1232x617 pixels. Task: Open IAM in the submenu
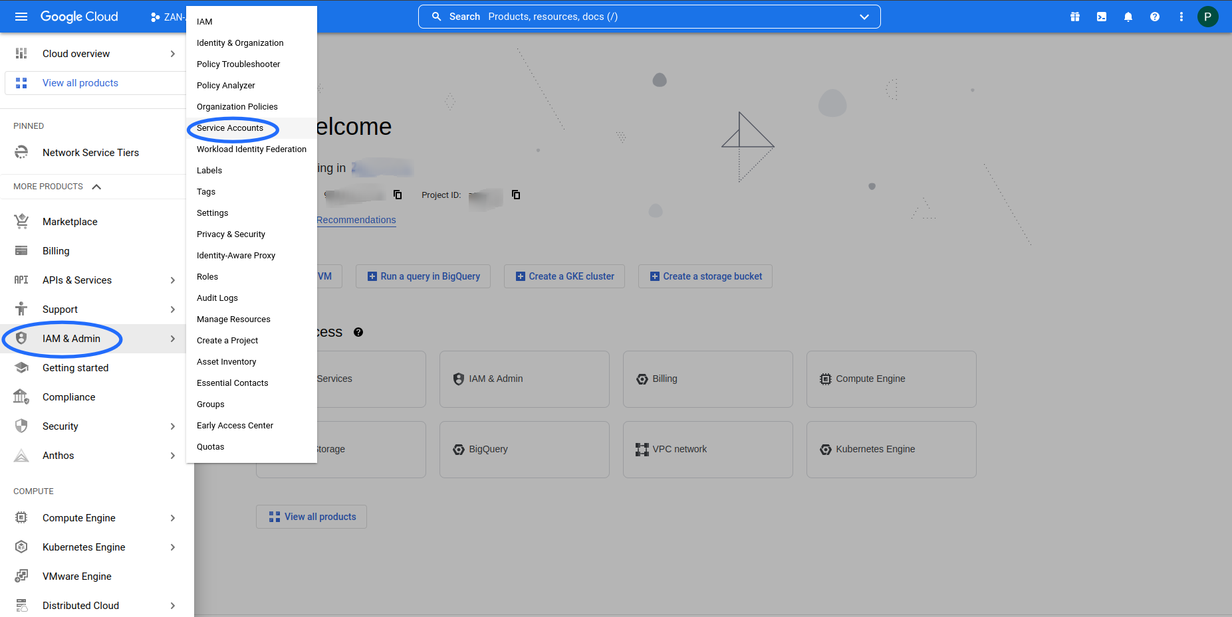coord(251,22)
